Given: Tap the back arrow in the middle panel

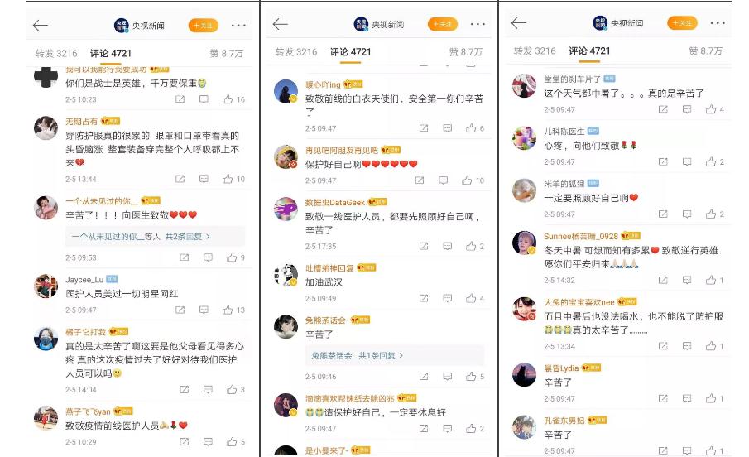Looking at the screenshot, I should (x=280, y=24).
